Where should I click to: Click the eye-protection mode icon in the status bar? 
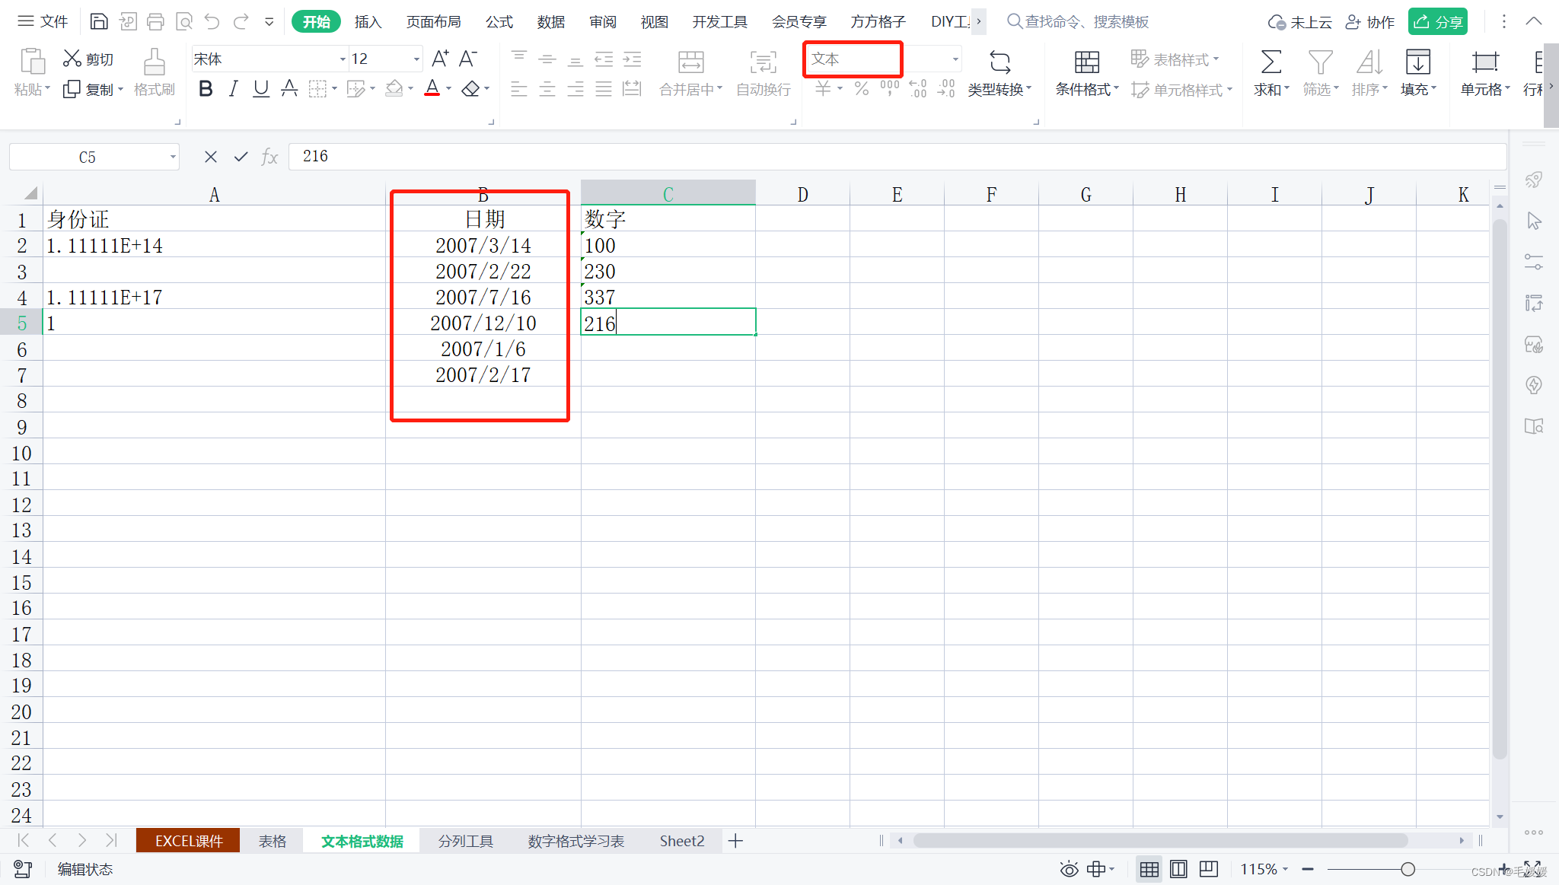click(1069, 869)
